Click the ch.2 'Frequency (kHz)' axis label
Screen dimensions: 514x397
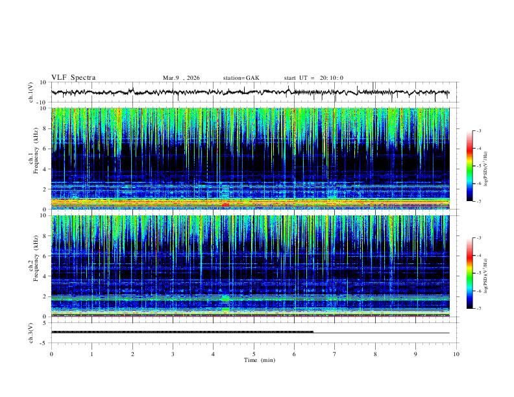click(x=36, y=258)
